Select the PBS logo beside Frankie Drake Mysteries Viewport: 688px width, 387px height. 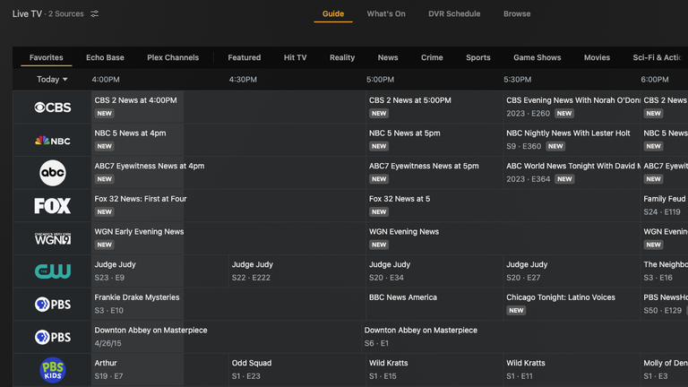pos(53,304)
